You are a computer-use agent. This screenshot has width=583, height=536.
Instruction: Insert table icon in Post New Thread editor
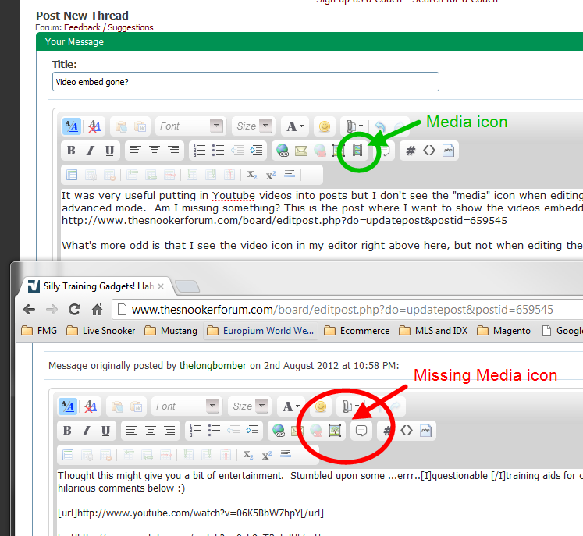point(71,175)
